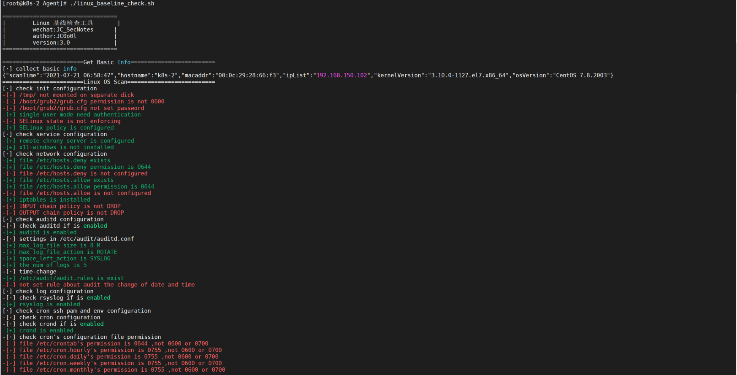
Task: Click the kernelVersion value in scan JSON
Action: [468, 76]
